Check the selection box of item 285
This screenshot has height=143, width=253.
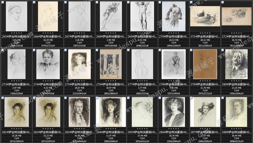coord(129,98)
